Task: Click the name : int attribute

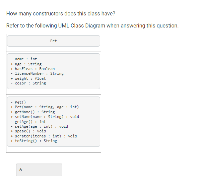Action: pos(24,59)
